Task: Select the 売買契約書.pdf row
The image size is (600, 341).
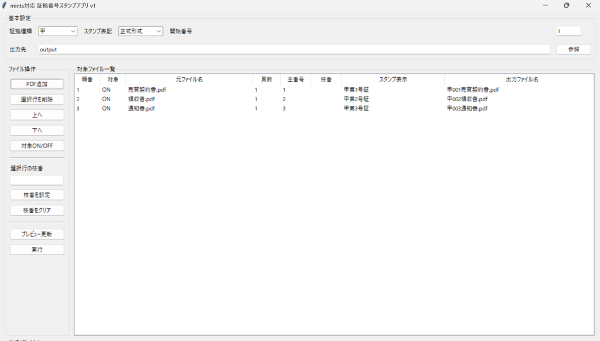Action: coord(147,90)
